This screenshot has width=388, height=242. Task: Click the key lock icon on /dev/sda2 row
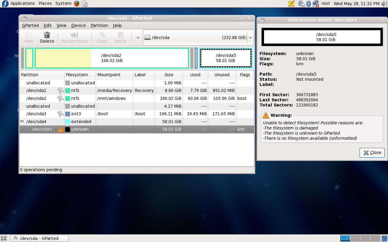point(60,98)
